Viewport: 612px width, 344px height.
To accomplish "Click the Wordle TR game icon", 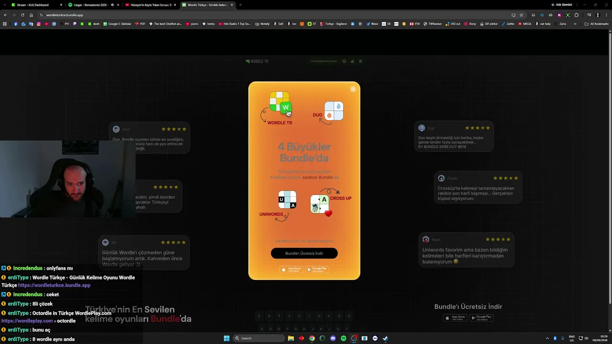I will pos(280,102).
